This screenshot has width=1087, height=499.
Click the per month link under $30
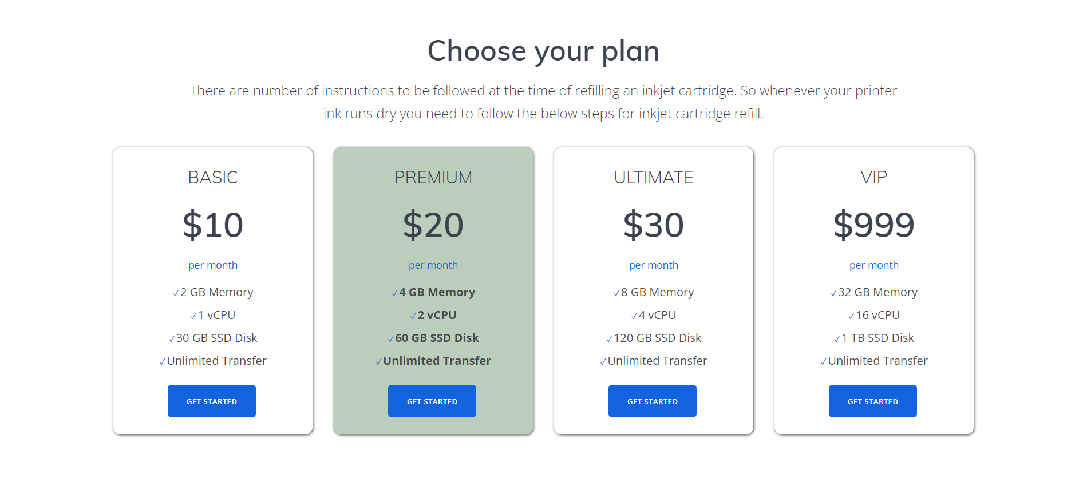coord(653,265)
